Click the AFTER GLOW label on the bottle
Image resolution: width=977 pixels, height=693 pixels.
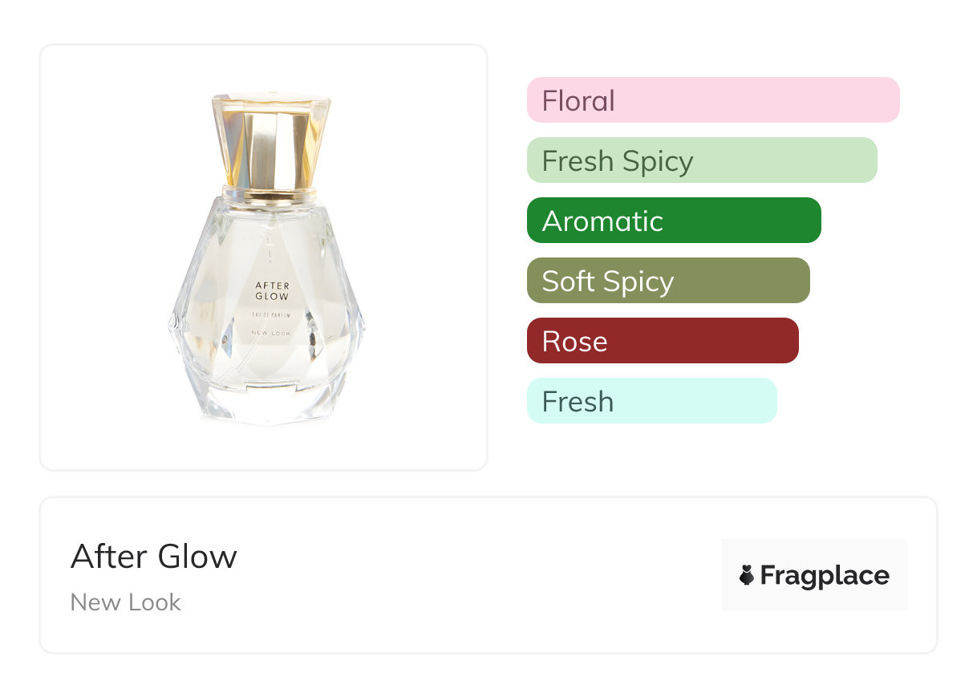point(272,290)
